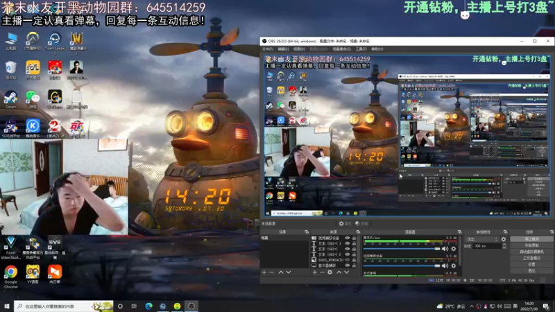Click the Windows taskbar search box
This screenshot has width=555, height=312.
(64, 306)
